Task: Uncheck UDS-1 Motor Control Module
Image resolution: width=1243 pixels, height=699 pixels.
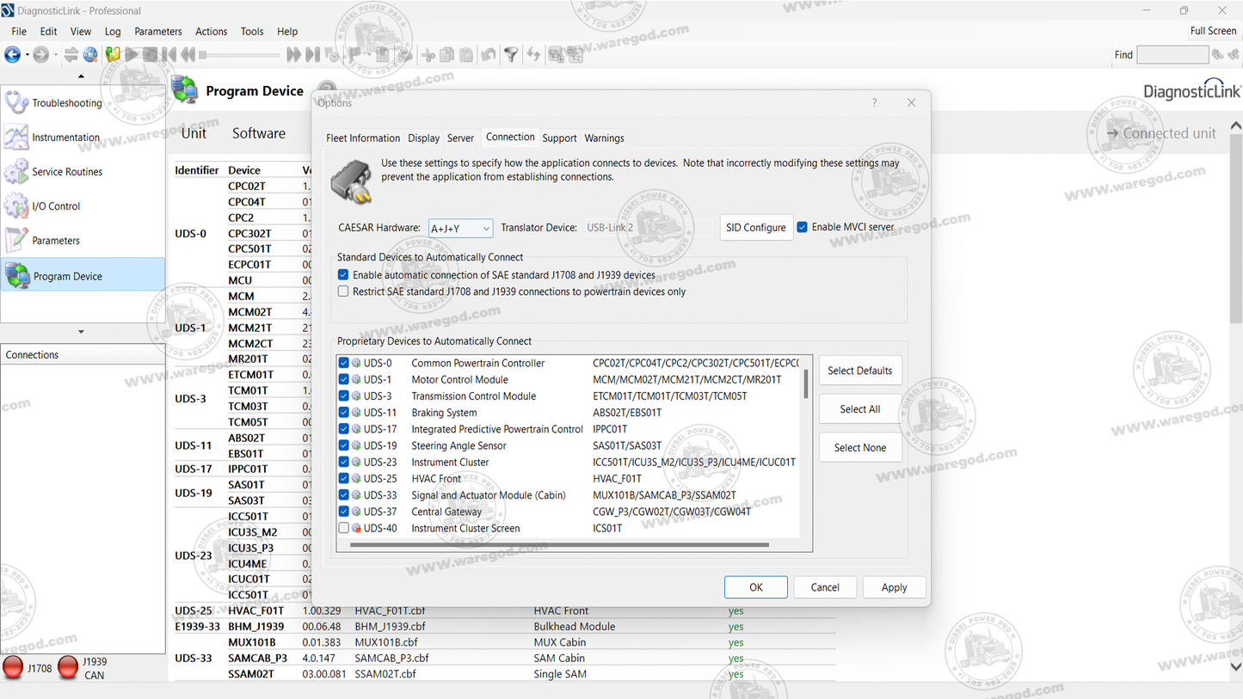Action: point(344,379)
